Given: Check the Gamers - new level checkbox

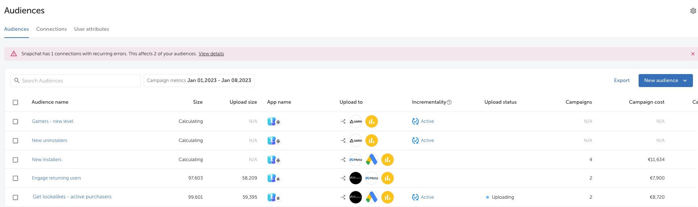Looking at the screenshot, I should [16, 121].
